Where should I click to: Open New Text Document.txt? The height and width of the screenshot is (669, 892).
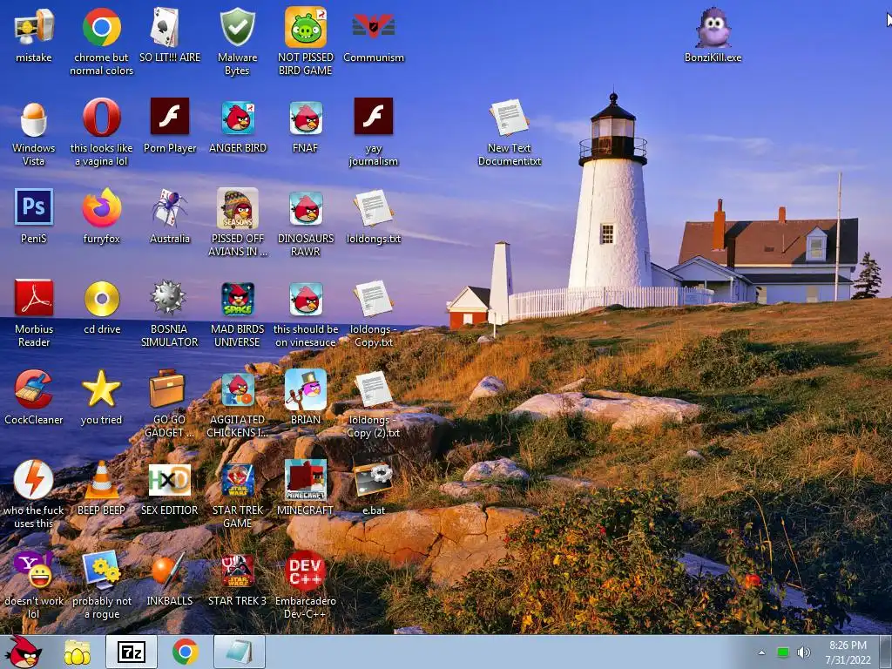click(x=509, y=118)
